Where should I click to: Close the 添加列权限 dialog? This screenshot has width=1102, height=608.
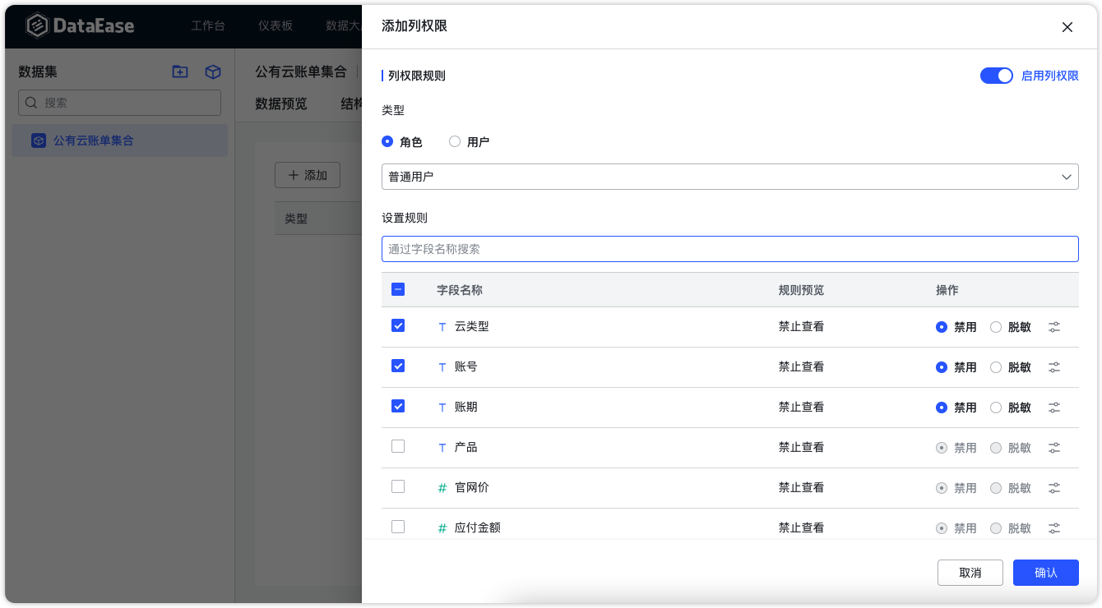tap(1067, 27)
